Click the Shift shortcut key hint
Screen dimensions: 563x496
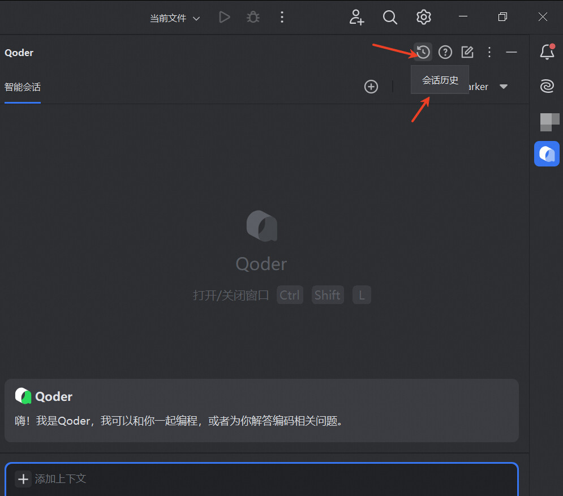[x=328, y=295]
